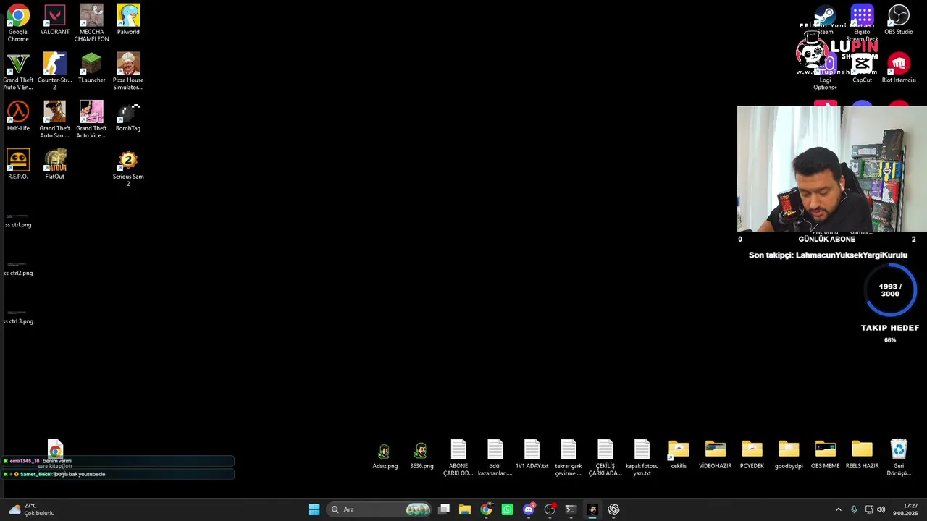This screenshot has height=521, width=927.
Task: Select the CapCut desktop shortcut
Action: click(x=862, y=68)
